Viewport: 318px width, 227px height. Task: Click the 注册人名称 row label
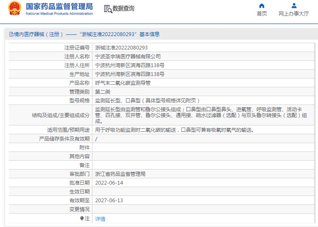[77, 57]
